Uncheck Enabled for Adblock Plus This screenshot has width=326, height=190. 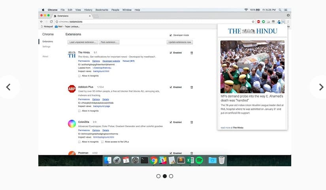pos(171,87)
